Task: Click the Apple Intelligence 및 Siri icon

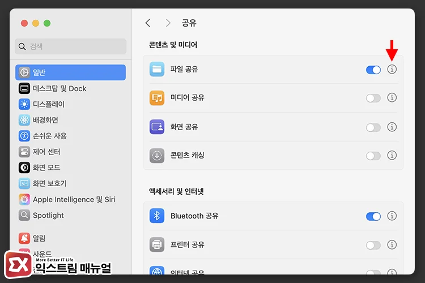Action: click(x=24, y=200)
